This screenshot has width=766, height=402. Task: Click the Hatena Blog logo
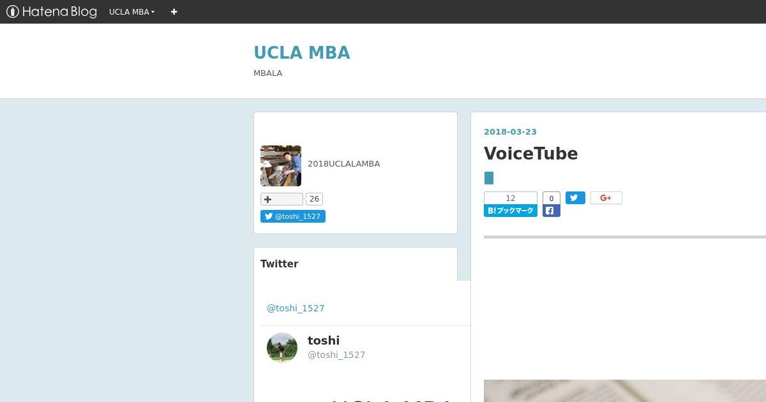(52, 11)
